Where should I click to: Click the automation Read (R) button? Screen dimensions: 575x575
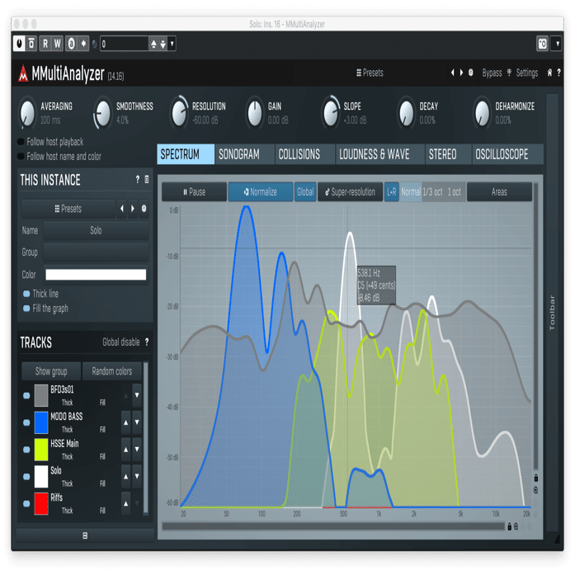pyautogui.click(x=45, y=44)
